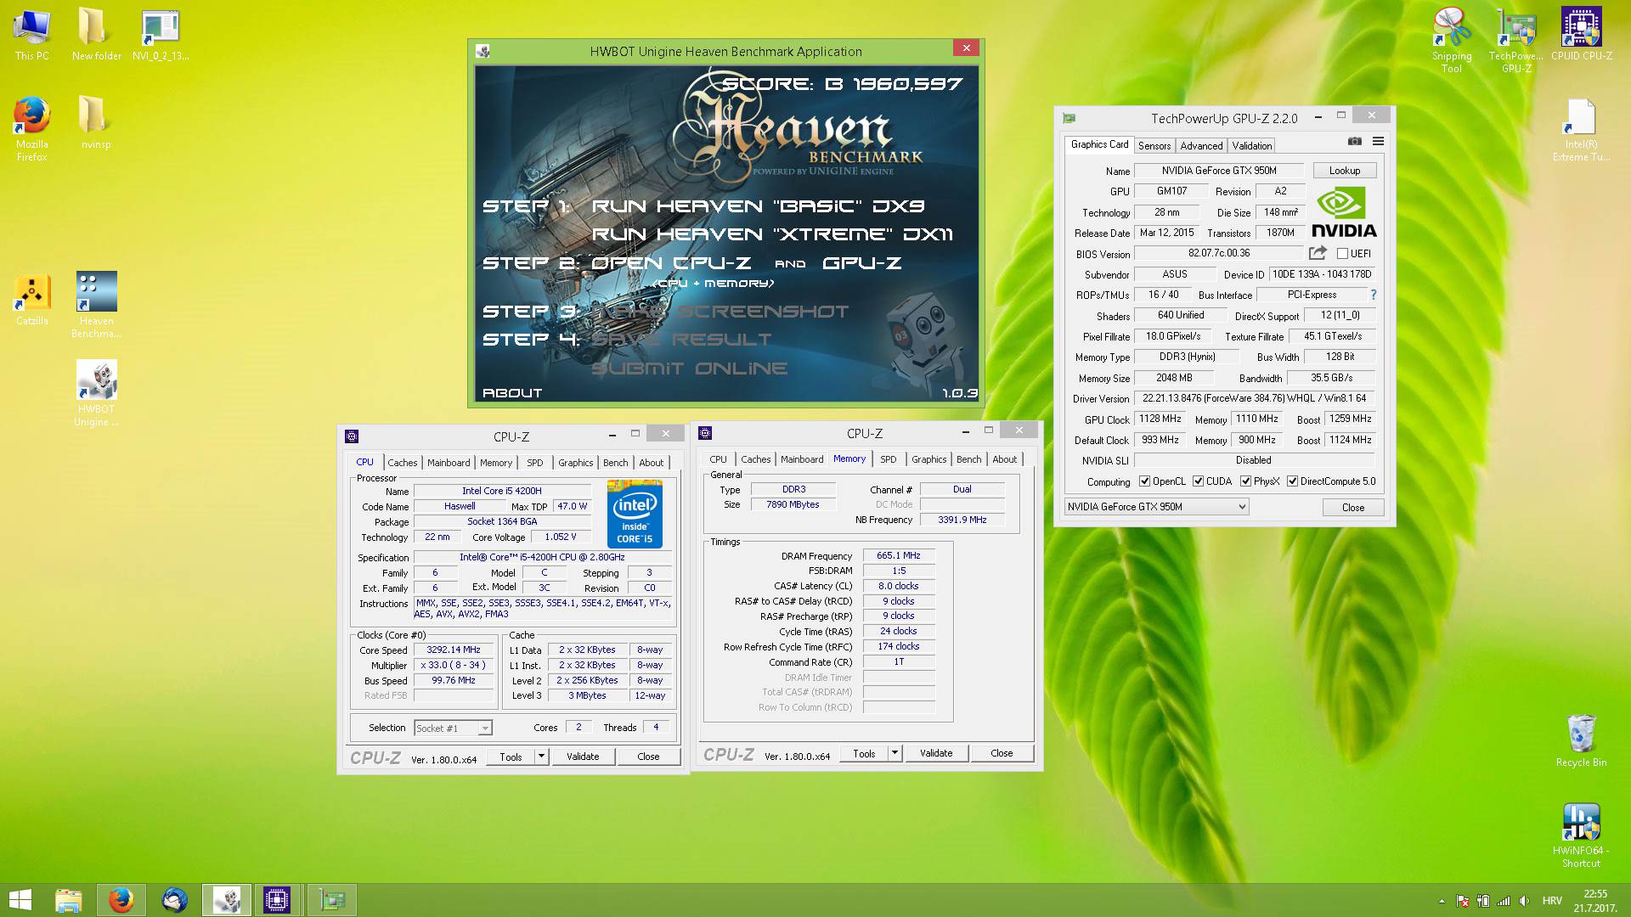Expand Tools dropdown arrow in right CPU-Z
1631x917 pixels.
pyautogui.click(x=895, y=752)
